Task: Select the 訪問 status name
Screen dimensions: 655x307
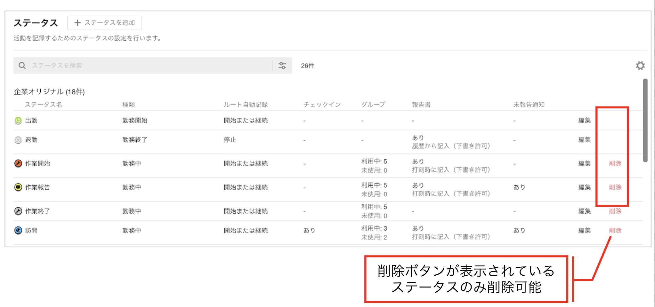Action: point(31,230)
